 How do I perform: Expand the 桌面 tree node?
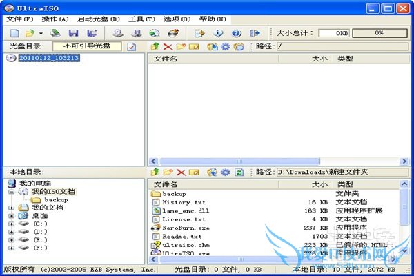click(x=11, y=216)
